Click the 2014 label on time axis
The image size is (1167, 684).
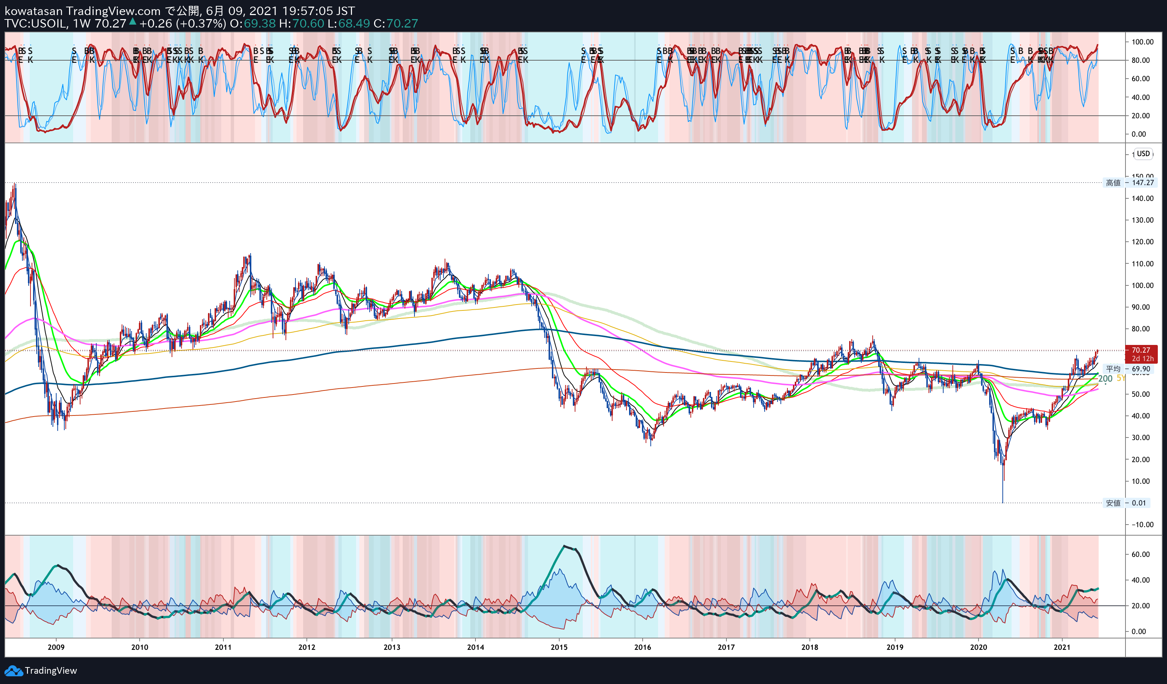[475, 647]
